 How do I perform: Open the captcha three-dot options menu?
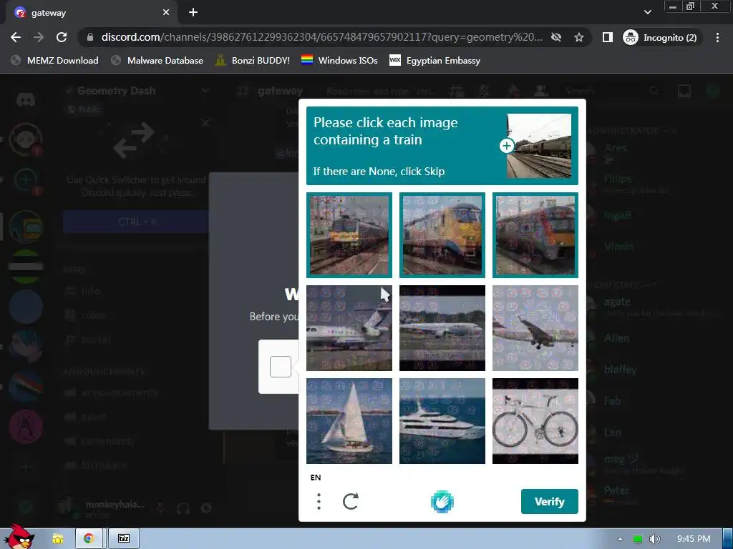coord(319,501)
